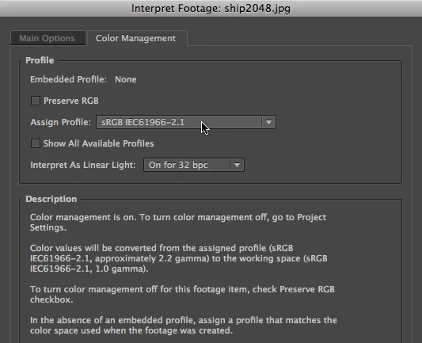Click the Description group heading
The height and width of the screenshot is (343, 422).
[51, 199]
